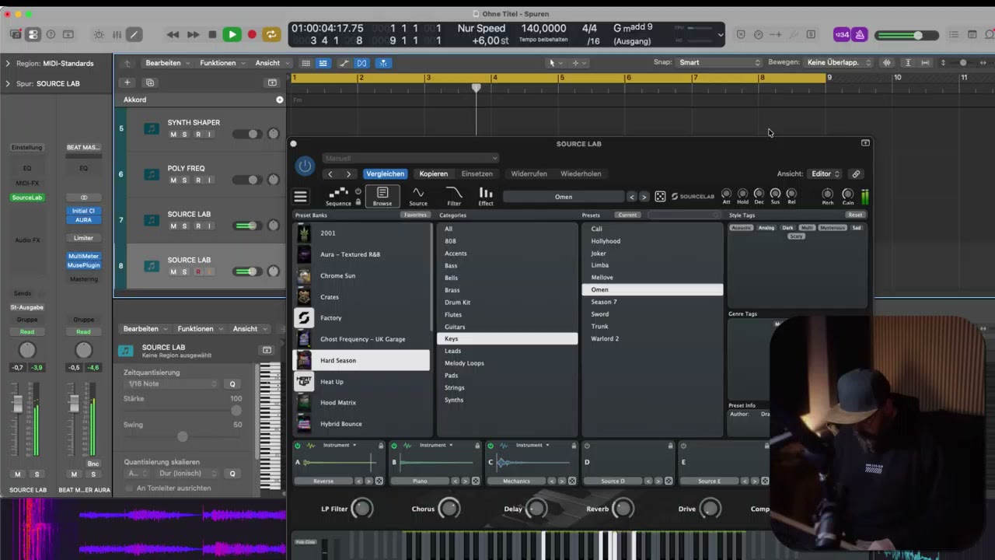Toggle the Editors pencil icon in toolbar
995x560 pixels.
tap(134, 34)
